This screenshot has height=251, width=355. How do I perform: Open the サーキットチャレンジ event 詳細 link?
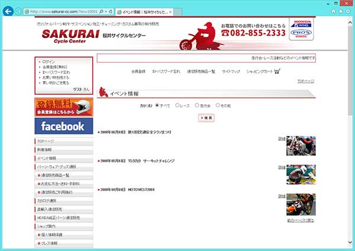pyautogui.click(x=282, y=168)
